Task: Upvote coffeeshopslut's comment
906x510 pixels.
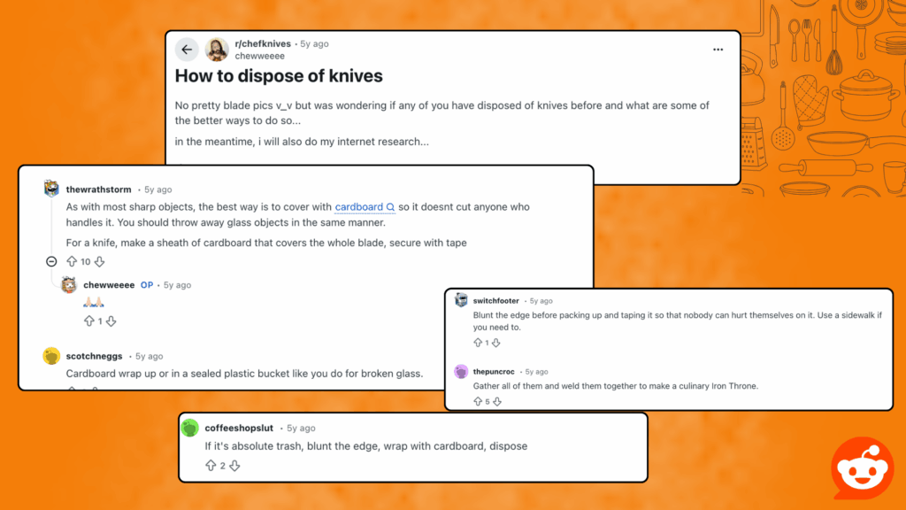Action: (x=211, y=465)
